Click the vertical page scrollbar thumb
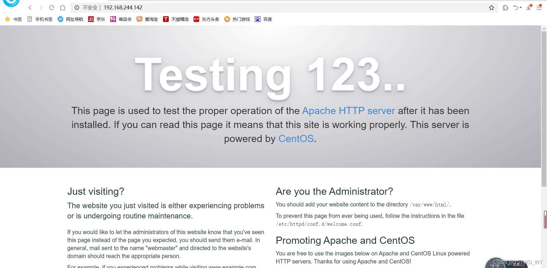Screen dimensions: 547x268 pos(544,108)
